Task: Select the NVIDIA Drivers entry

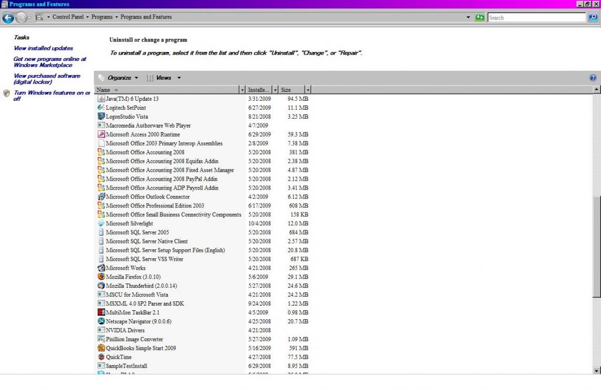Action: 203,330
